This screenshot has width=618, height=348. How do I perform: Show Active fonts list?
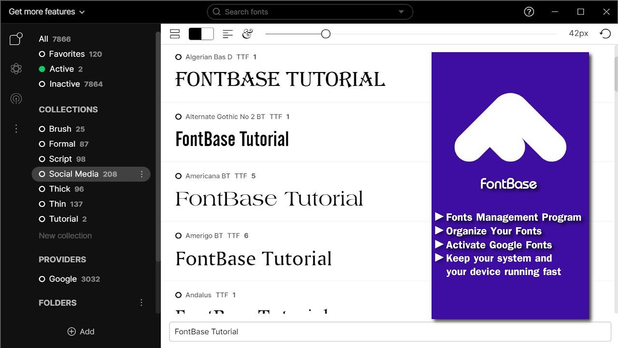coord(61,69)
